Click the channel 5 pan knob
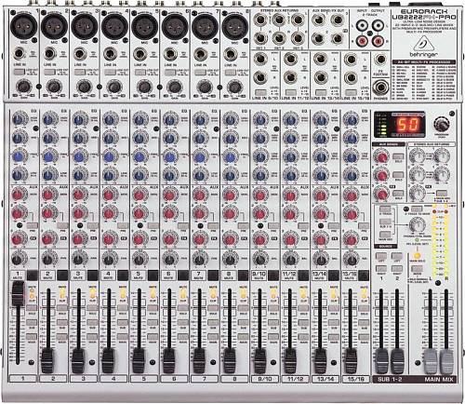The image size is (465, 404). point(139,258)
